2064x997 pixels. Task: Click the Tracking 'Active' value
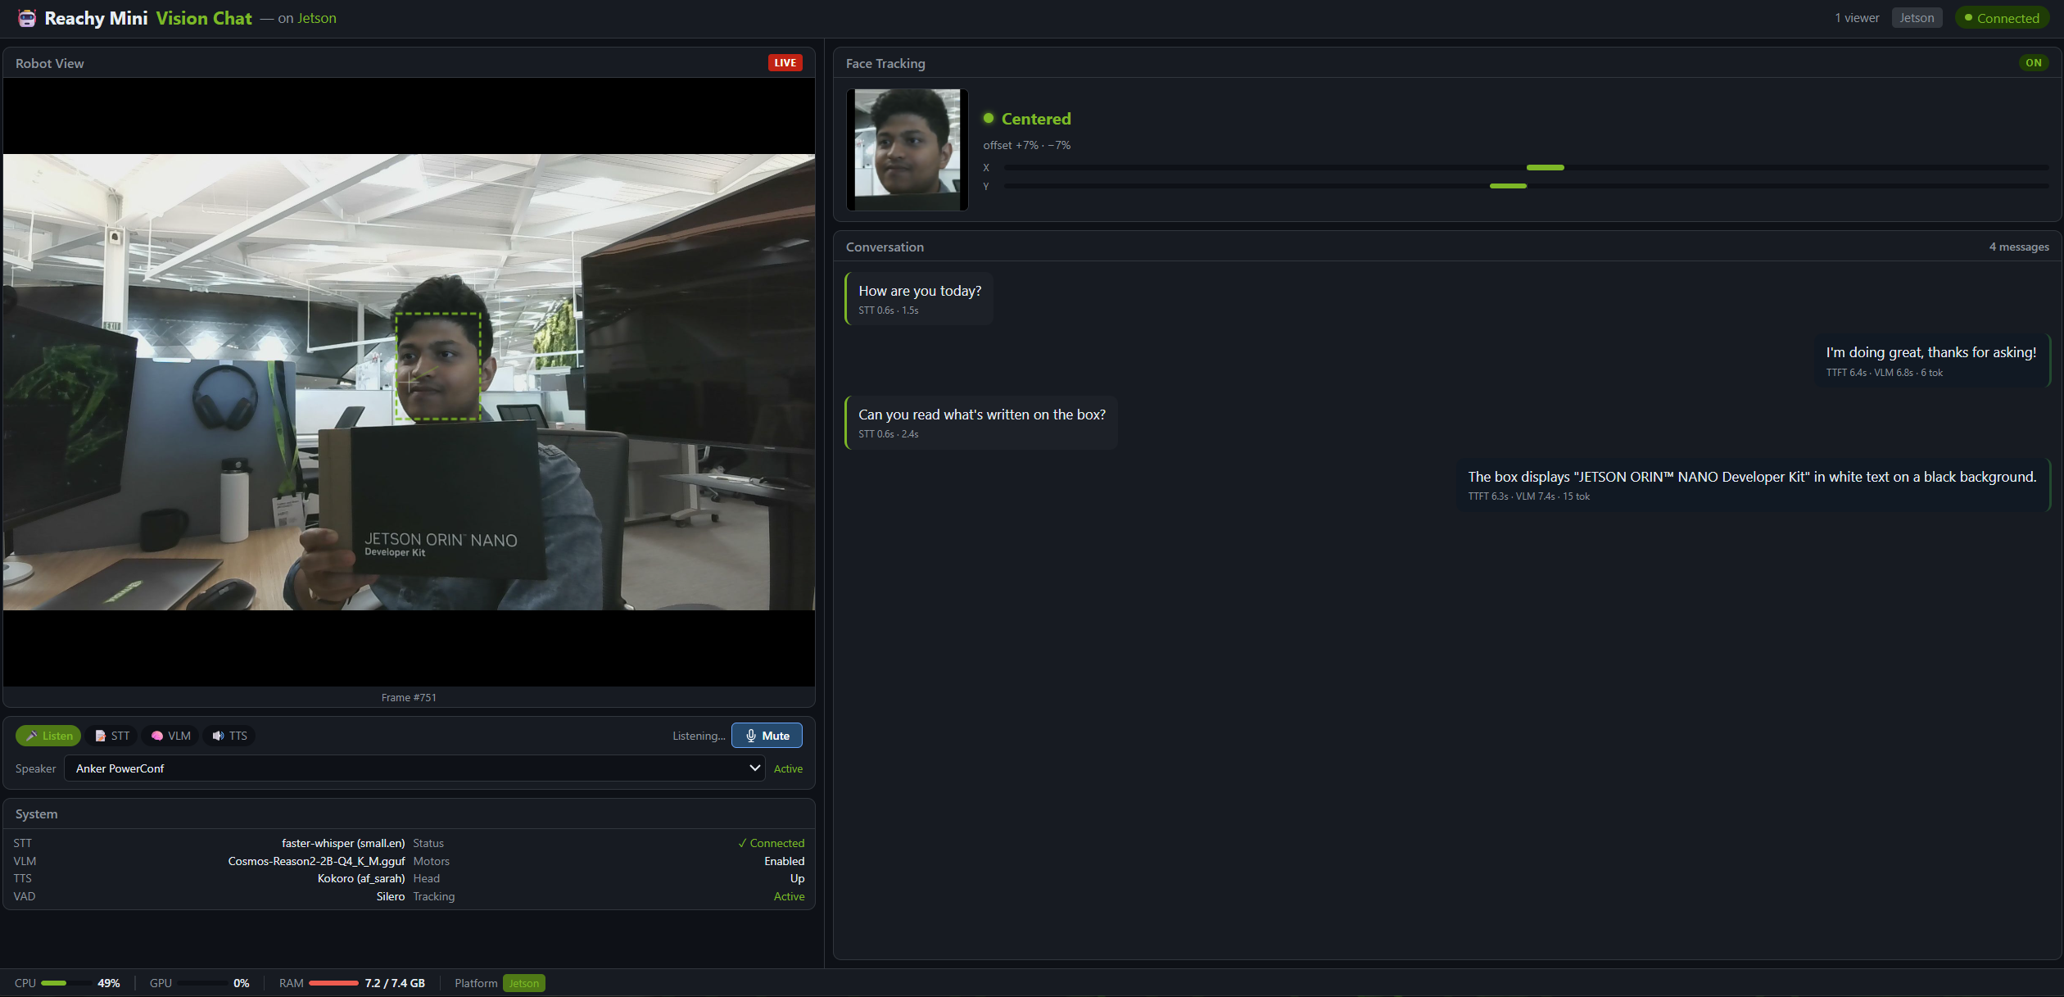pyautogui.click(x=790, y=896)
